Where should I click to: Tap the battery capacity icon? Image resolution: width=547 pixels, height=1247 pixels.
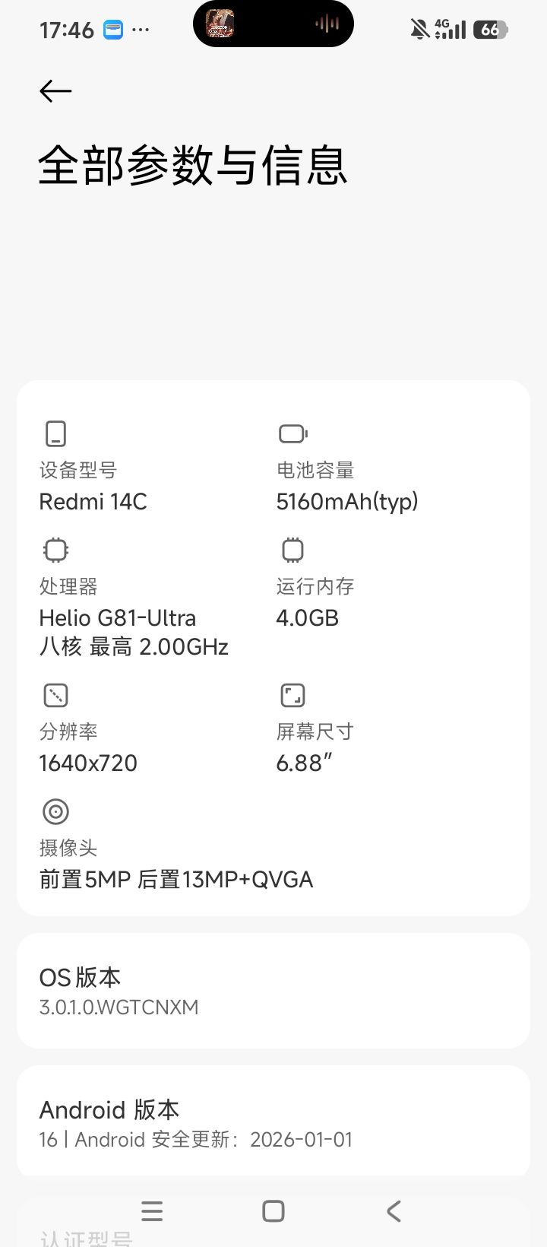292,433
